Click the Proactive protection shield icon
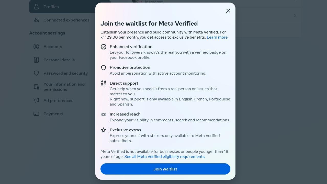The image size is (327, 184). 104,67
